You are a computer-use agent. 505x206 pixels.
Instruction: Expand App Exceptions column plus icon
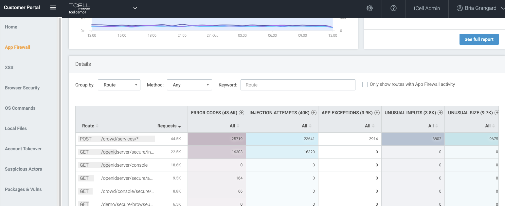[x=377, y=113]
